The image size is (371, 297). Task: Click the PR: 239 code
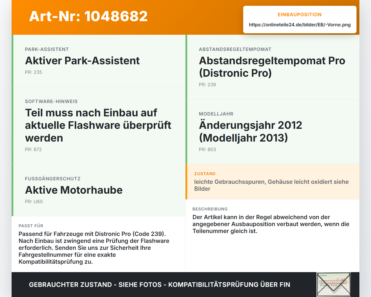(207, 85)
